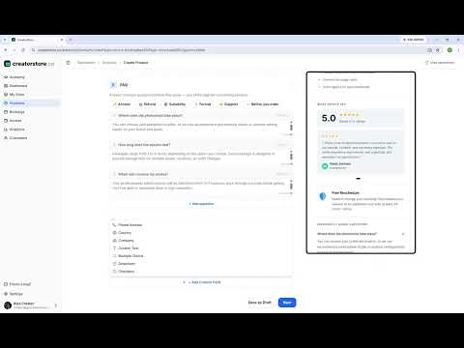Click the 'View storefront' link

point(440,63)
